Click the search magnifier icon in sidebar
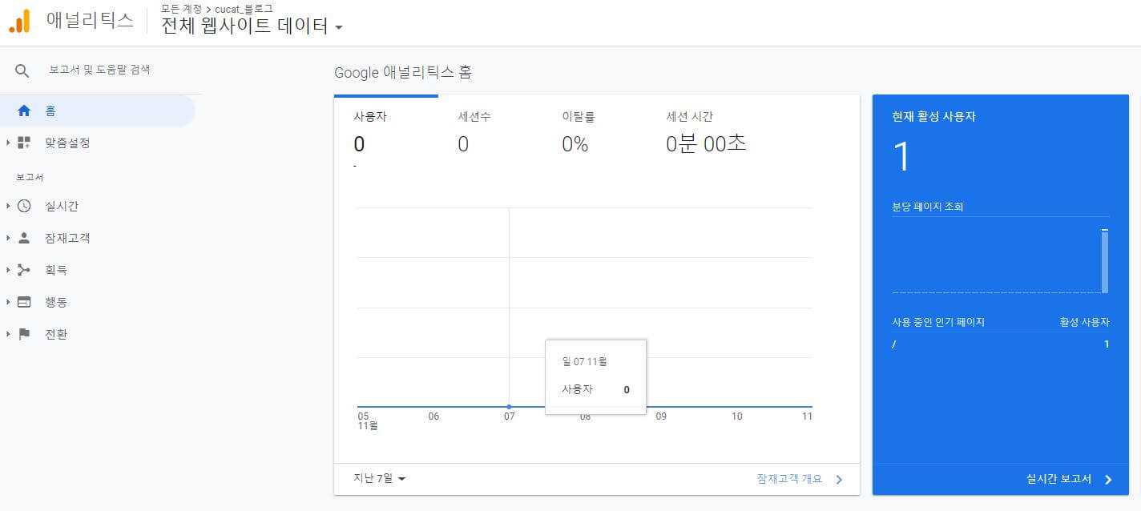The width and height of the screenshot is (1141, 511). [22, 69]
